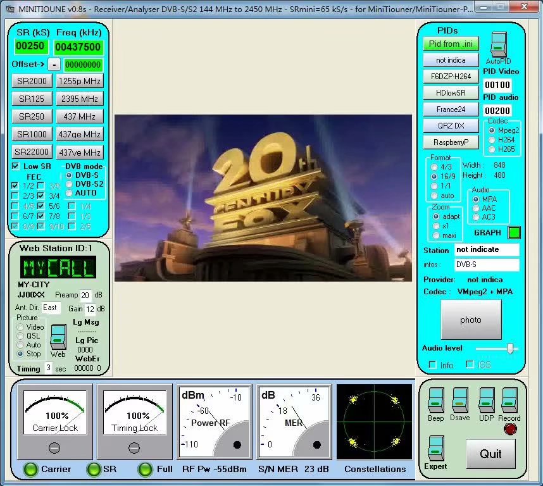This screenshot has height=486, width=543.
Task: Click the green Full LED
Action: click(145, 470)
